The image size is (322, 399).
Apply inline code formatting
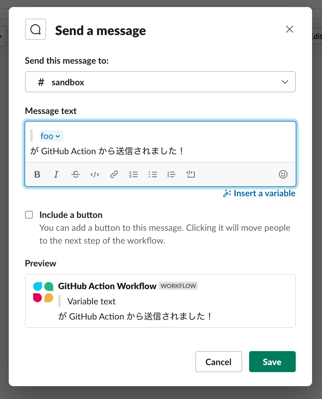94,174
